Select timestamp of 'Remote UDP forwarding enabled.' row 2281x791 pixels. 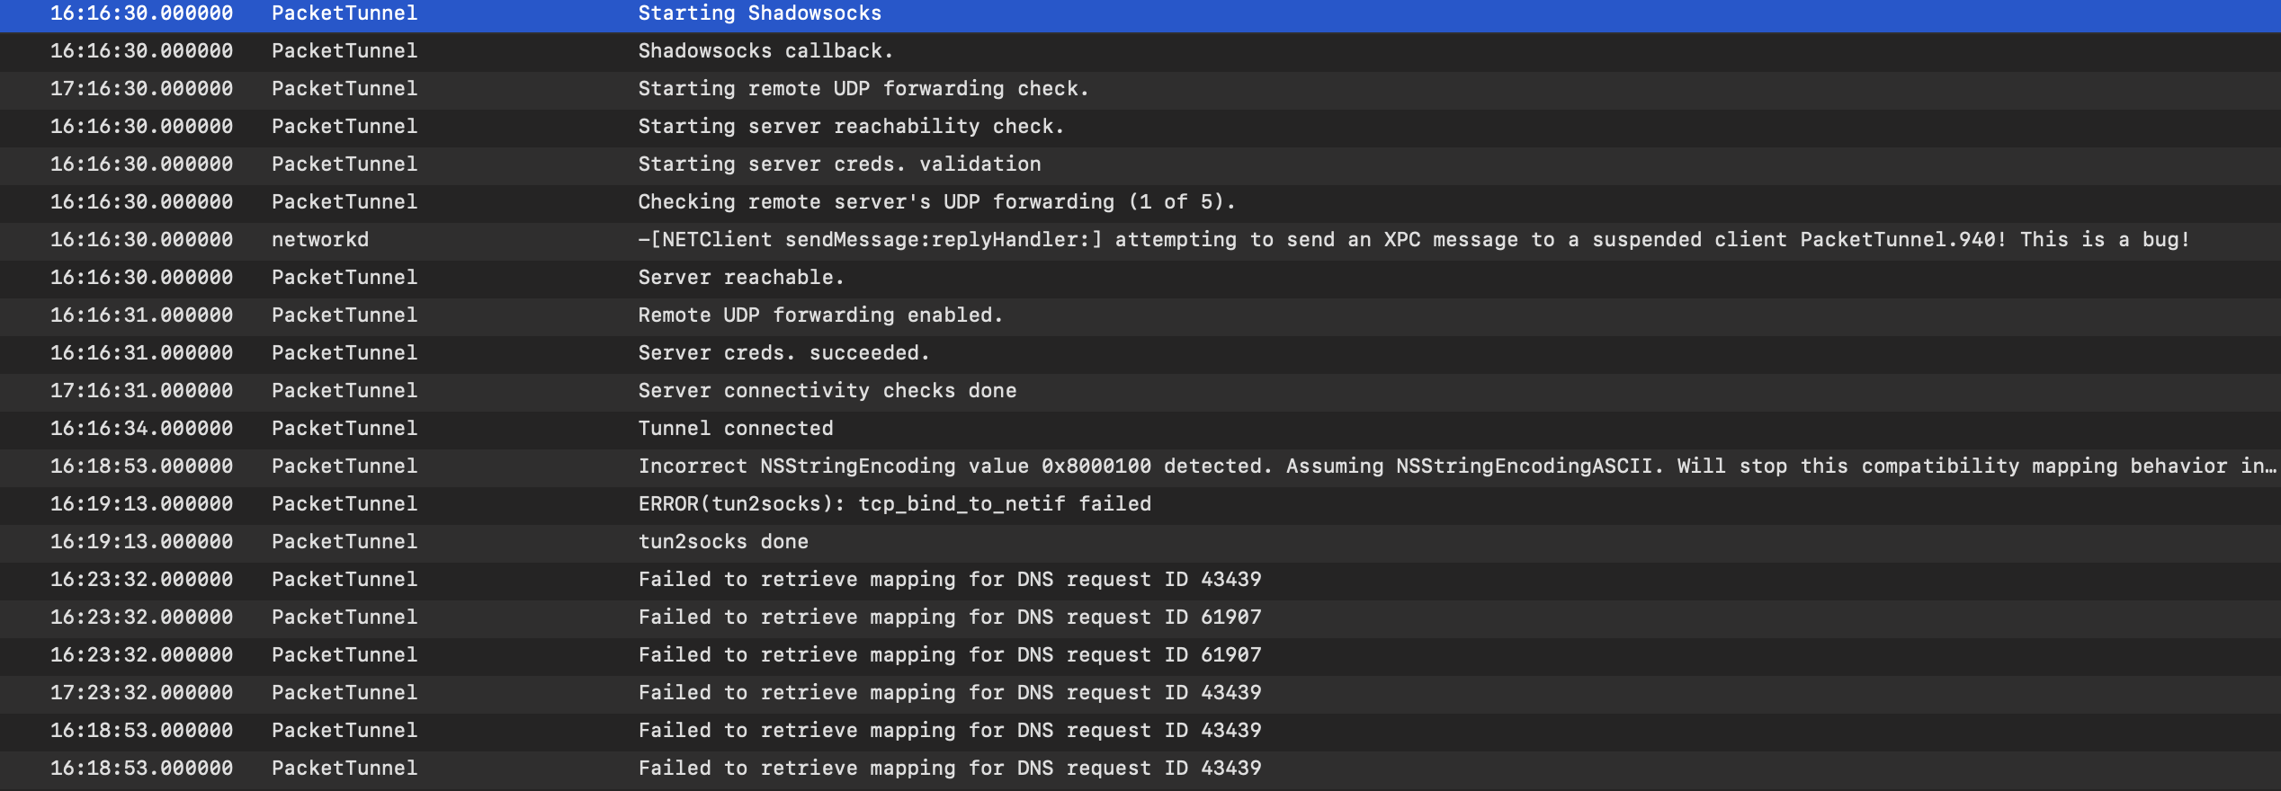pyautogui.click(x=141, y=316)
